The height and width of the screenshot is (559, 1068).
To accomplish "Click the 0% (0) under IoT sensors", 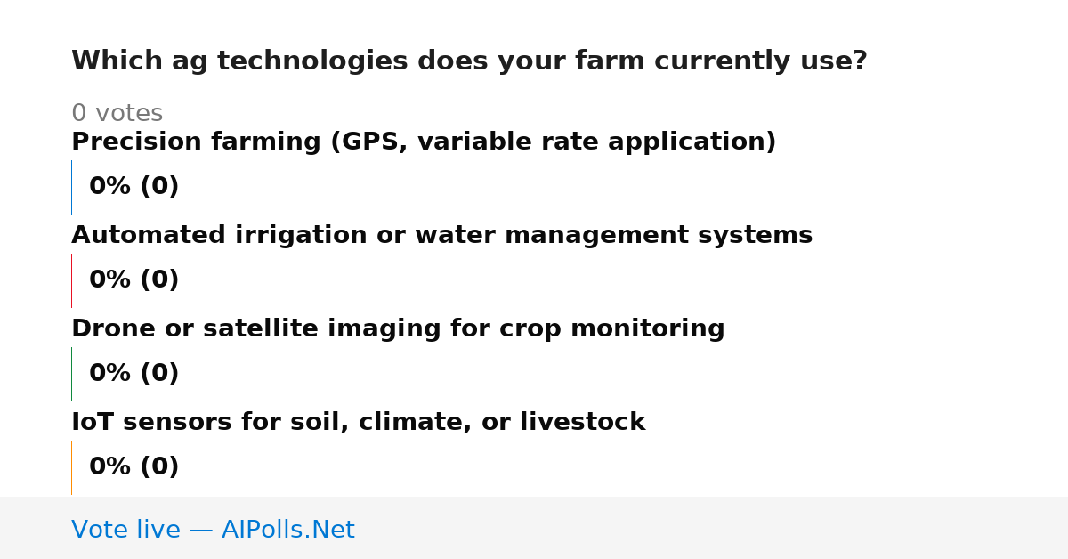I will tap(133, 467).
